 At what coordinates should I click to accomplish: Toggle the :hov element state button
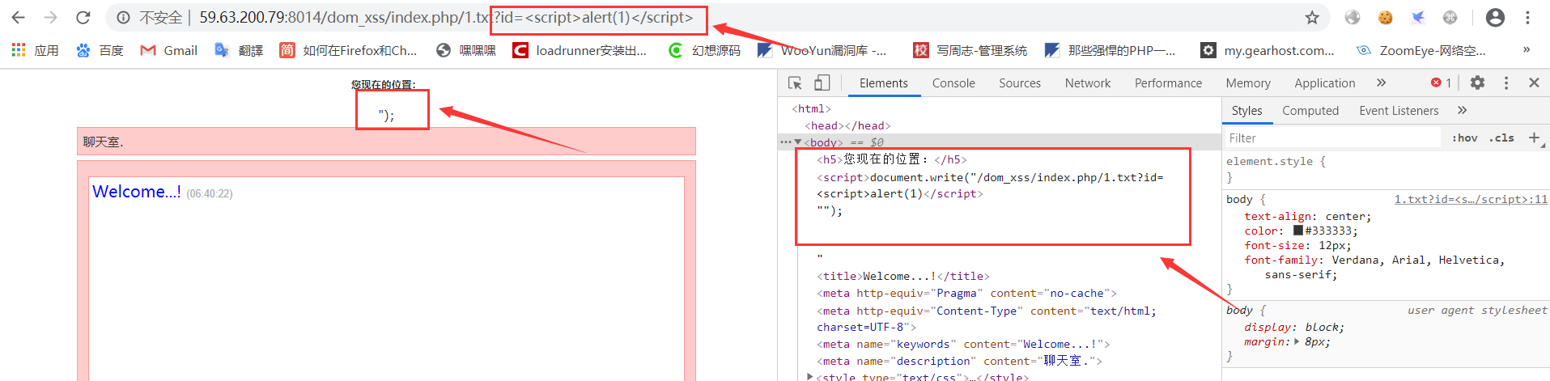[1464, 138]
